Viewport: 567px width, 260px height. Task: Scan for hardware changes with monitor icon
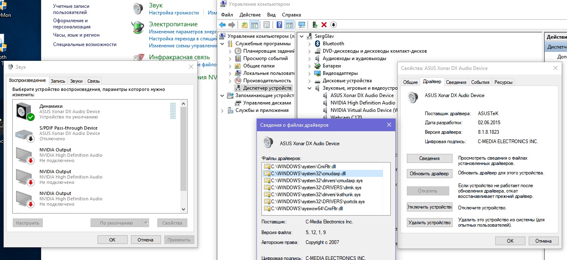pyautogui.click(x=301, y=25)
